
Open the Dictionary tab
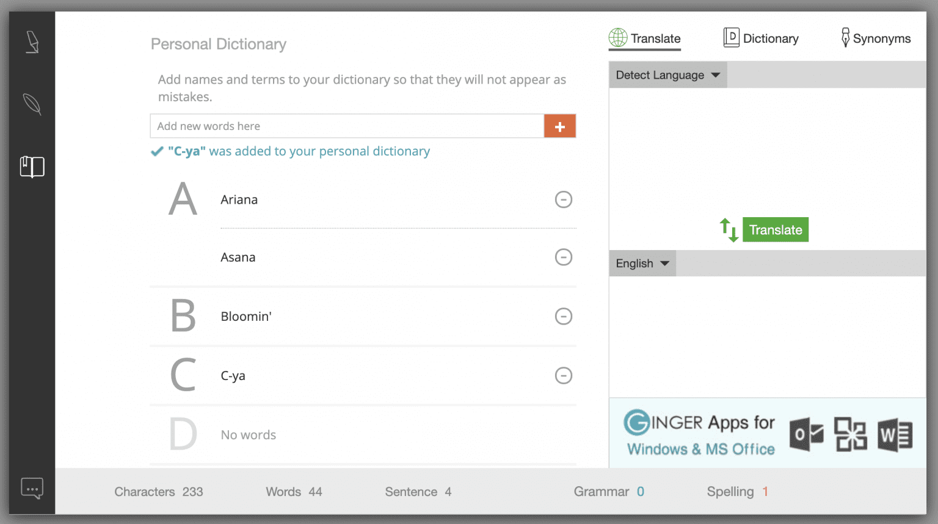tap(761, 38)
